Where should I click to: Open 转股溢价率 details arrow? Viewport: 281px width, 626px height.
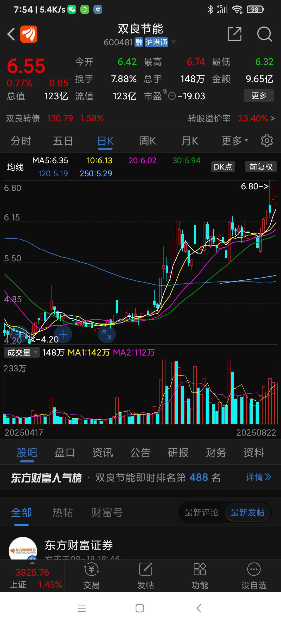(272, 118)
